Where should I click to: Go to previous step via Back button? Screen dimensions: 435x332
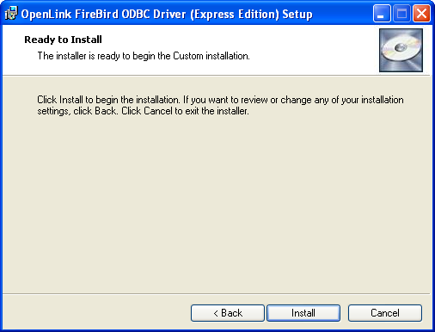[228, 313]
